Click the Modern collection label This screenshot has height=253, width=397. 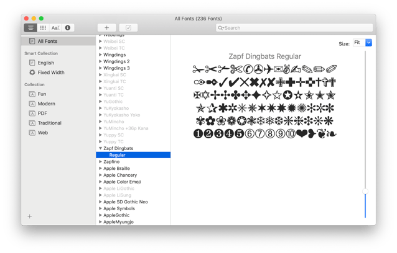[46, 104]
